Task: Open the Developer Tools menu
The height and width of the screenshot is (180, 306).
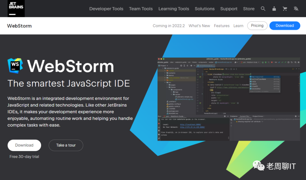Action: (x=106, y=9)
